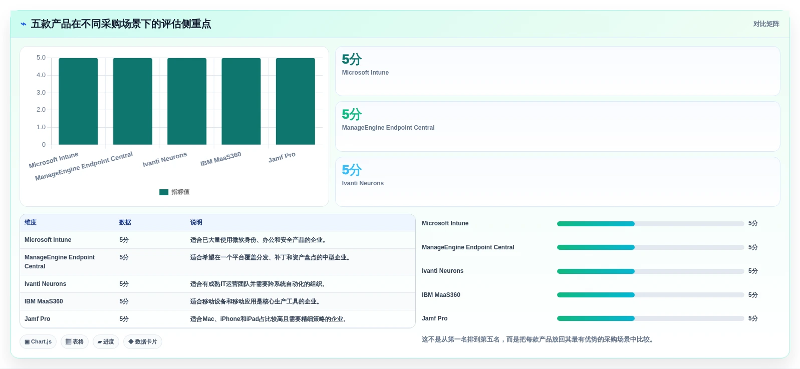This screenshot has width=800, height=369.
Task: Click the blue lightning icon beside the title
Action: tap(24, 24)
